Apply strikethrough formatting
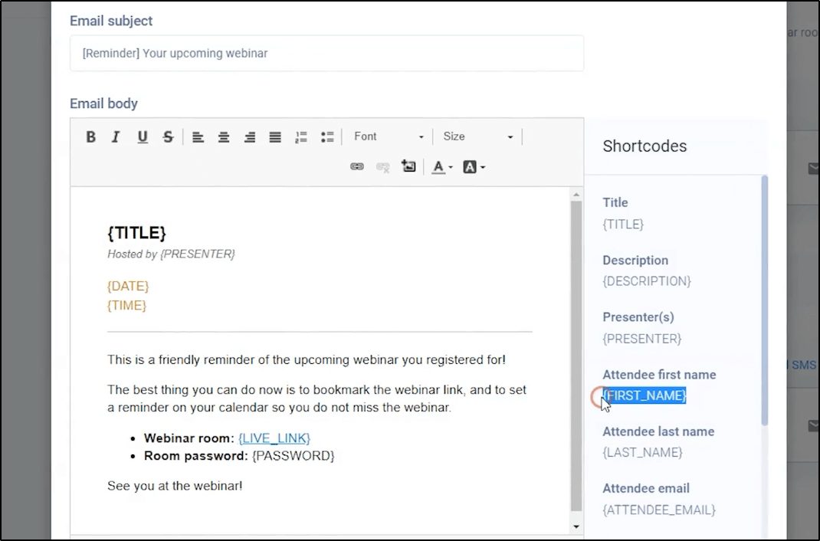 pos(167,136)
